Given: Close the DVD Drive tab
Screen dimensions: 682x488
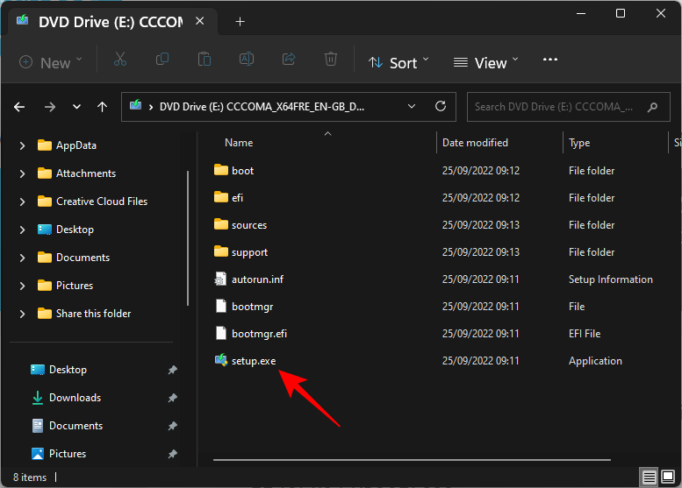Looking at the screenshot, I should coord(199,21).
